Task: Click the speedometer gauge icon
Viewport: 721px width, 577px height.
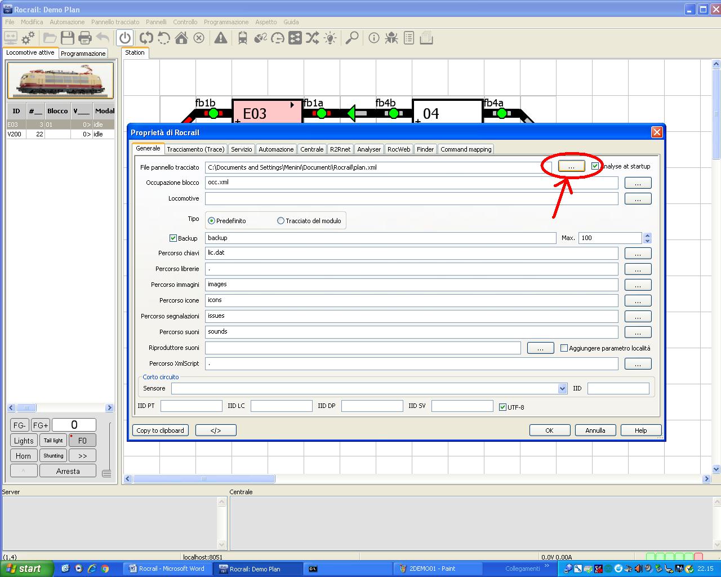Action: click(x=278, y=38)
